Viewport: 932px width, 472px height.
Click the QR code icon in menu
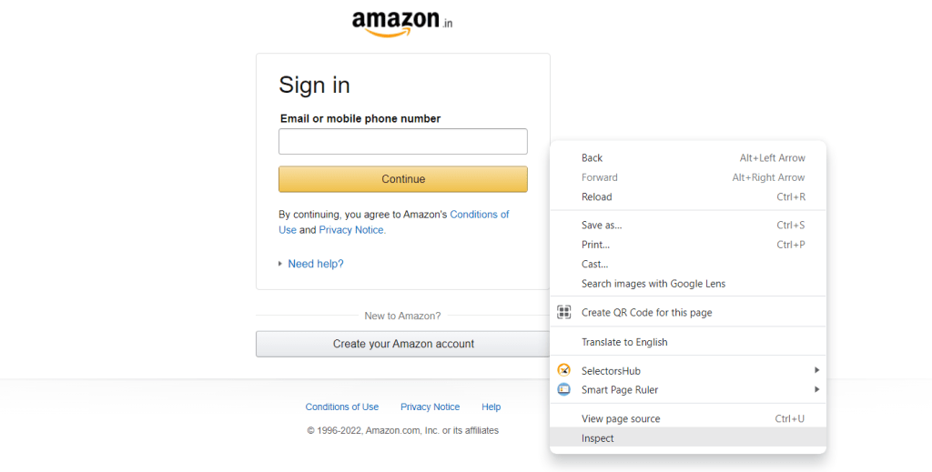click(x=564, y=313)
